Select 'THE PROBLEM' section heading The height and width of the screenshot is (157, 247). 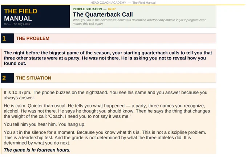click(33, 38)
